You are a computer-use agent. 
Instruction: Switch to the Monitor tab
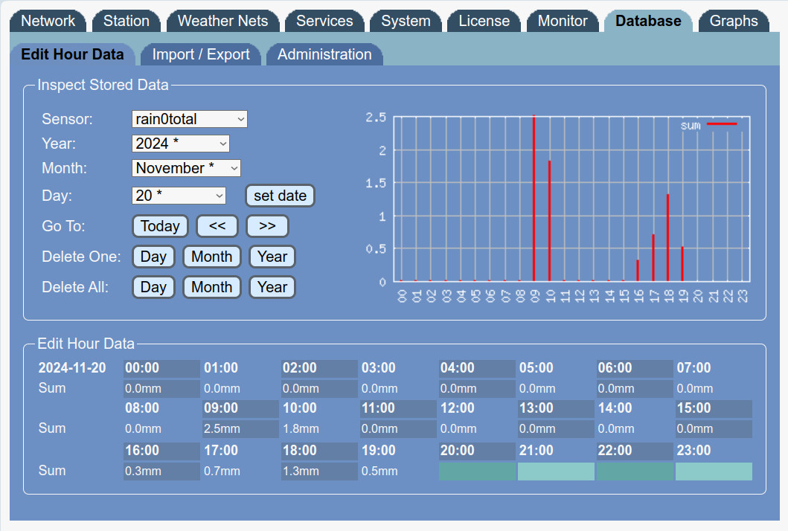(563, 21)
